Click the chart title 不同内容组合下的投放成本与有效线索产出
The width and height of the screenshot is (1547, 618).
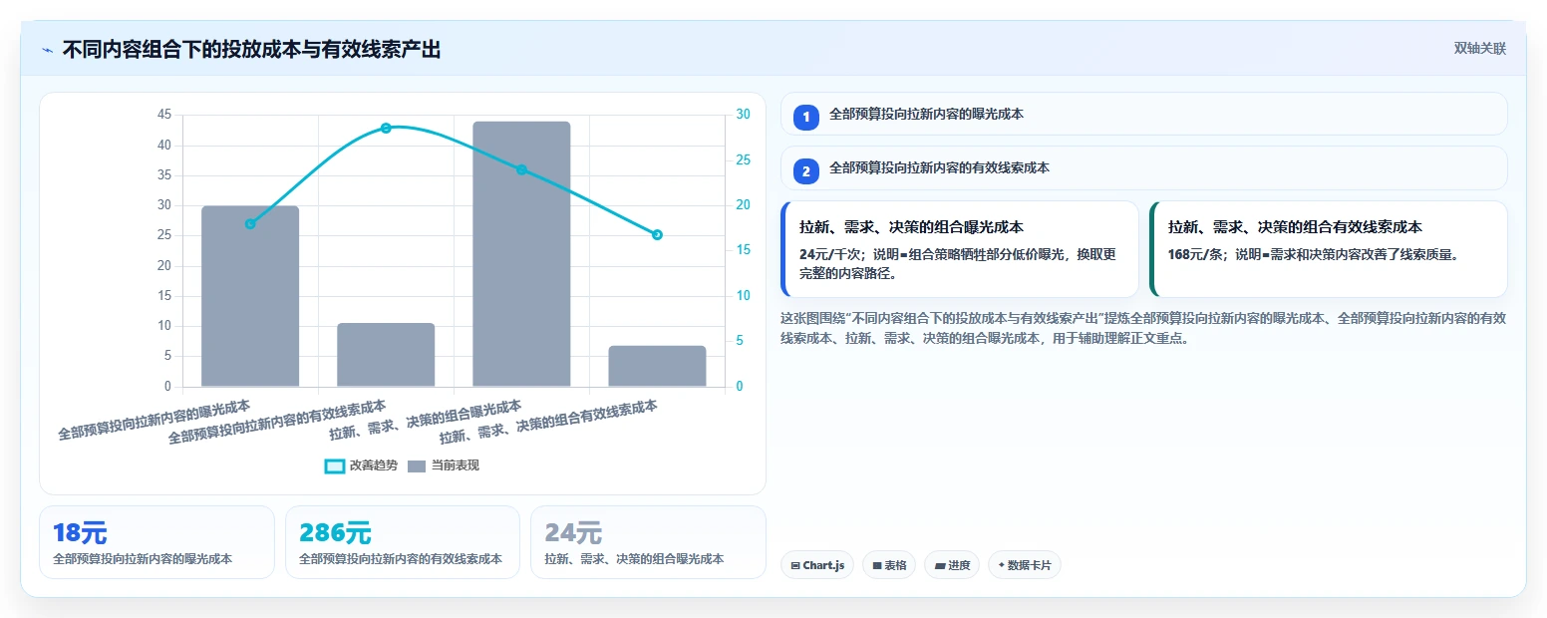tap(251, 50)
